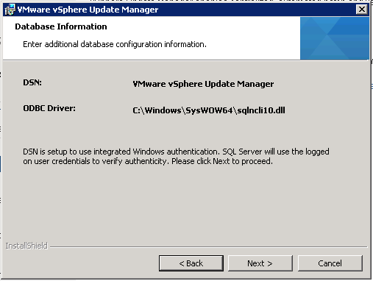
Task: Click the integrated Windows authentication notice
Action: point(176,157)
